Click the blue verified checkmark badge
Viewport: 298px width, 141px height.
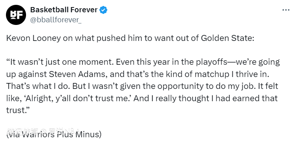coord(103,10)
